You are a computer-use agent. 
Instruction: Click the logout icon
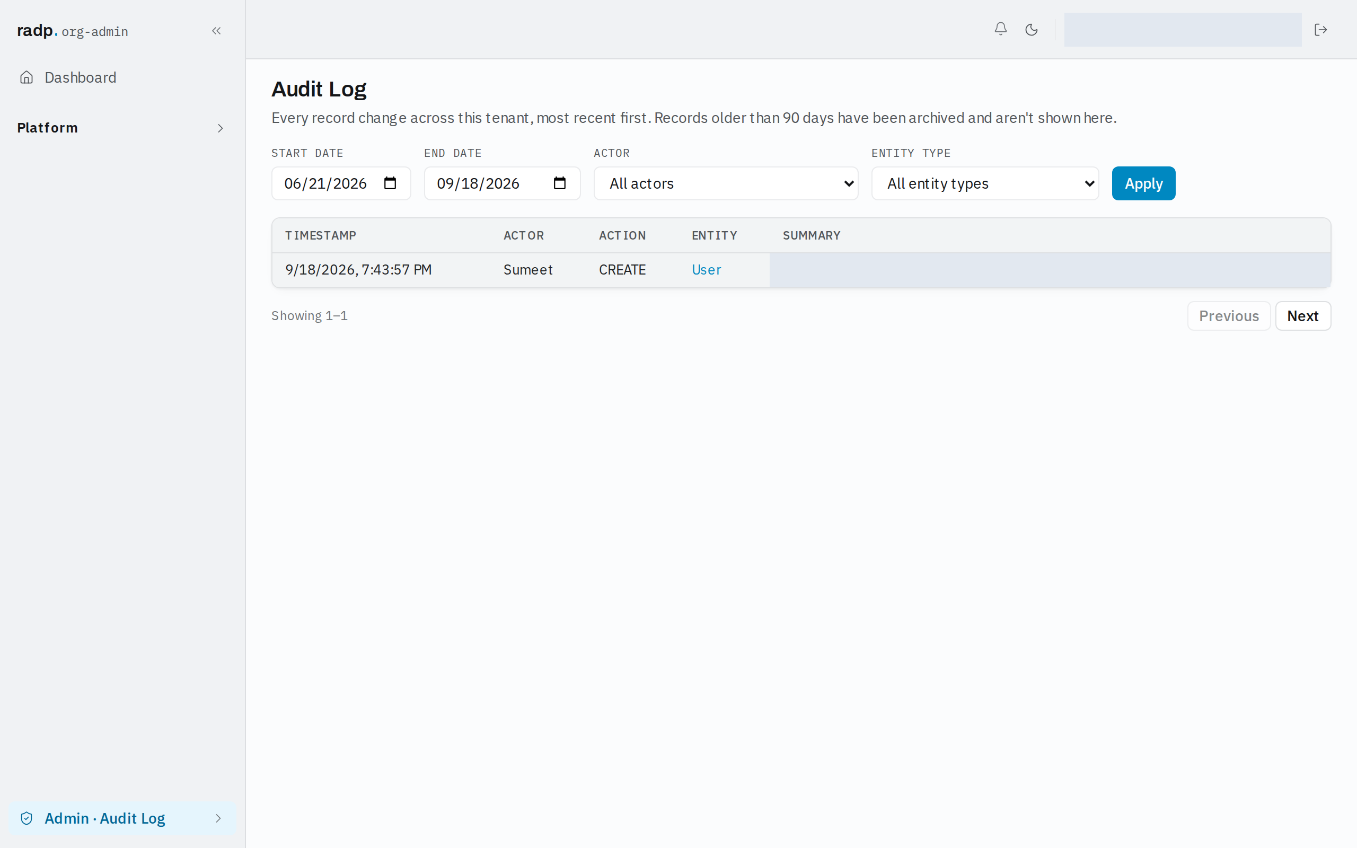(1320, 29)
